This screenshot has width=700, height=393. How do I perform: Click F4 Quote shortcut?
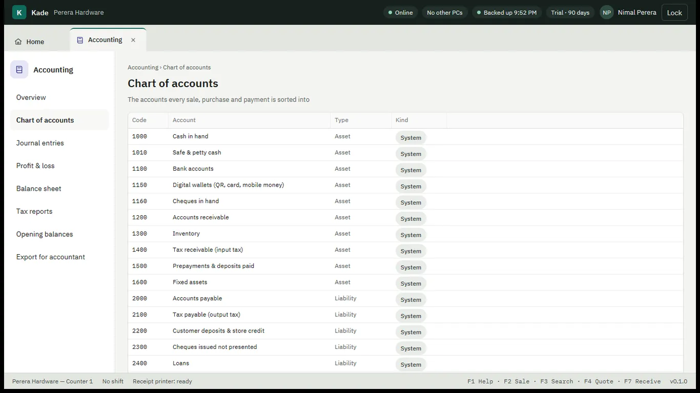pyautogui.click(x=599, y=381)
